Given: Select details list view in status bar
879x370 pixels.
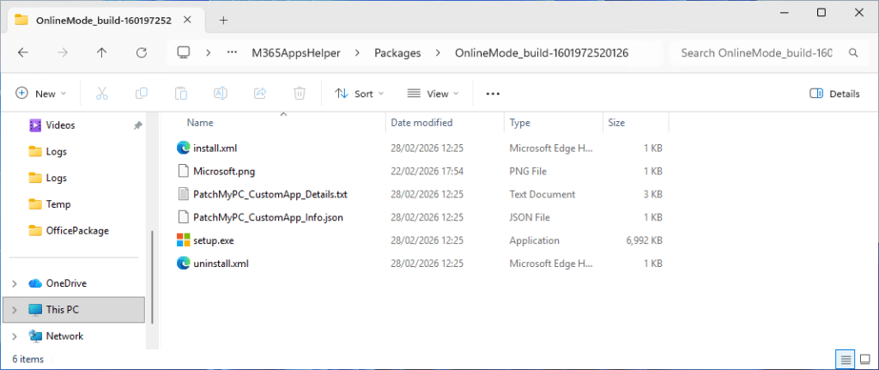Looking at the screenshot, I should [845, 359].
